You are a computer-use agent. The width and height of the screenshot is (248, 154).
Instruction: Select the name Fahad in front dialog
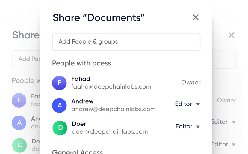click(81, 79)
